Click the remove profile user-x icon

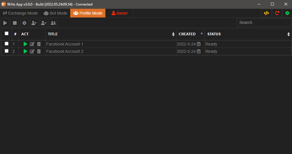tap(44, 23)
